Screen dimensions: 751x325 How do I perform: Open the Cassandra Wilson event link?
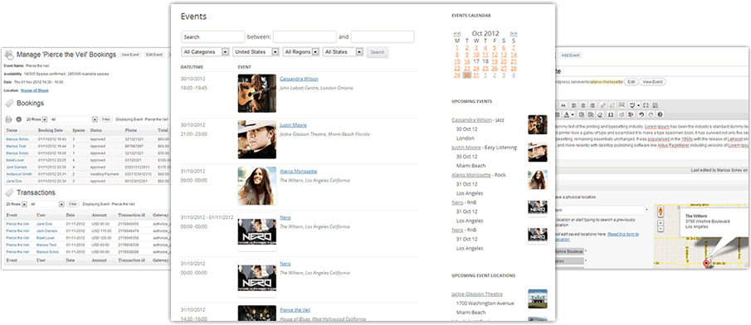tap(299, 79)
